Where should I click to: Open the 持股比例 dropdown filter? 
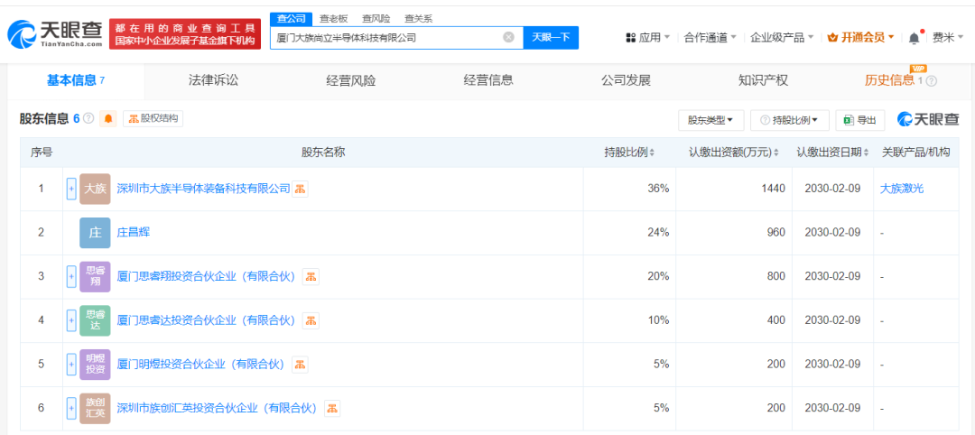(789, 119)
